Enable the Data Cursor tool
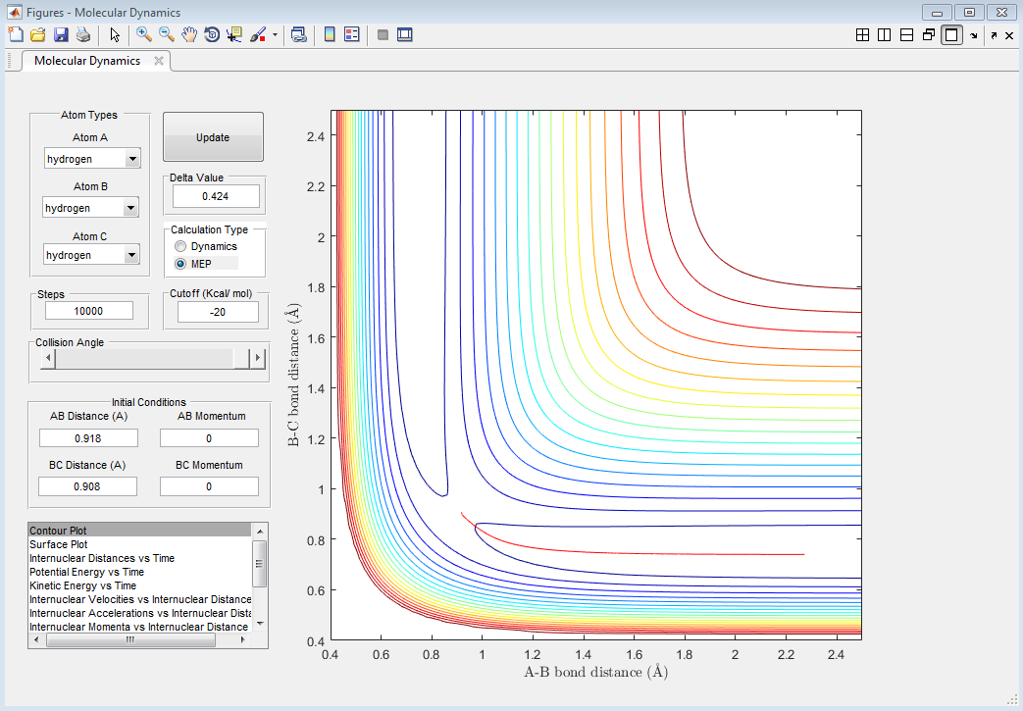This screenshot has width=1023, height=711. pos(234,34)
